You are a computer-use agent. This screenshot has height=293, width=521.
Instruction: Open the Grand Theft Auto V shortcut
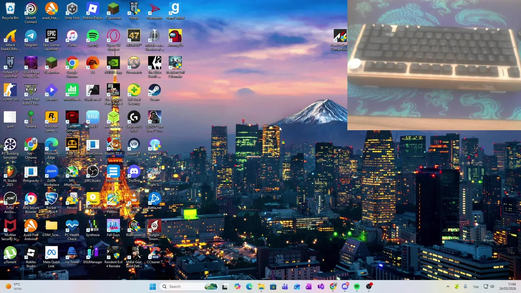tap(31, 94)
